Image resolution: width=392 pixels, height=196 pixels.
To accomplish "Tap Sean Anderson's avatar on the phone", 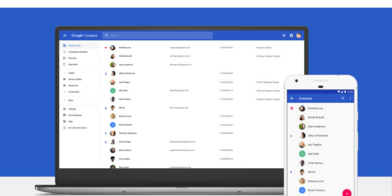I will [x=302, y=126].
